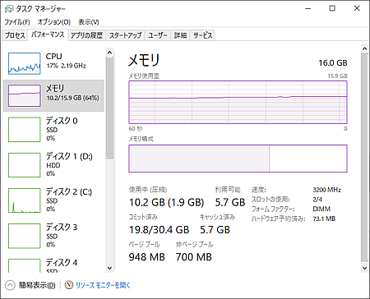Click the 利用可能 5.7 GB value
The height and width of the screenshot is (299, 370).
[230, 202]
